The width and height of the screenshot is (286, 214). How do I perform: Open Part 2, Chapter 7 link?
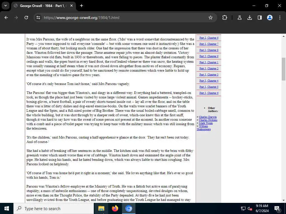point(209,44)
